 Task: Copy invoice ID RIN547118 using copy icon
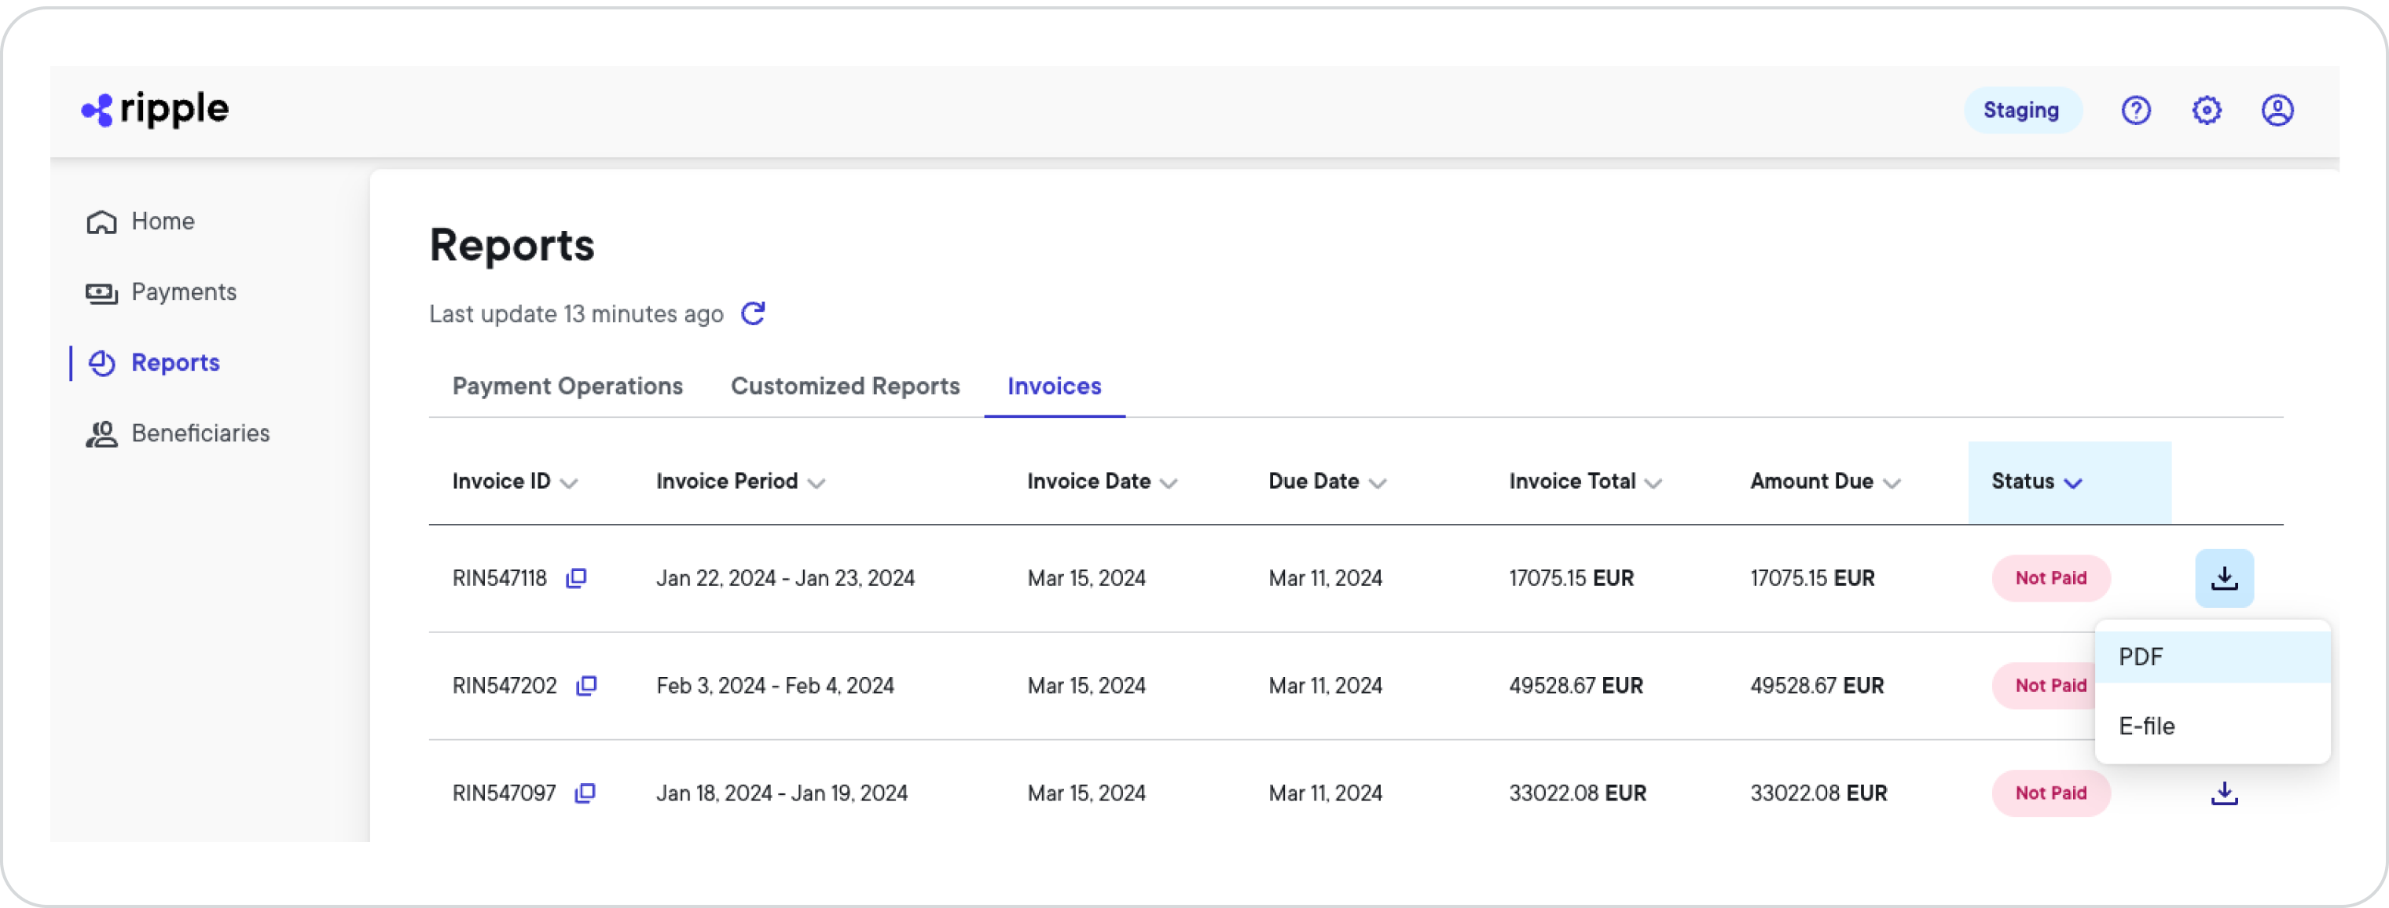coord(576,578)
